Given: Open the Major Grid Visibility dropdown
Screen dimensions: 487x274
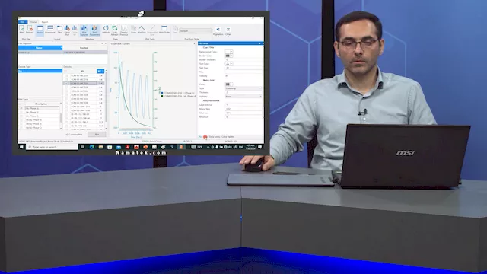Looking at the screenshot, I should click(x=243, y=97).
